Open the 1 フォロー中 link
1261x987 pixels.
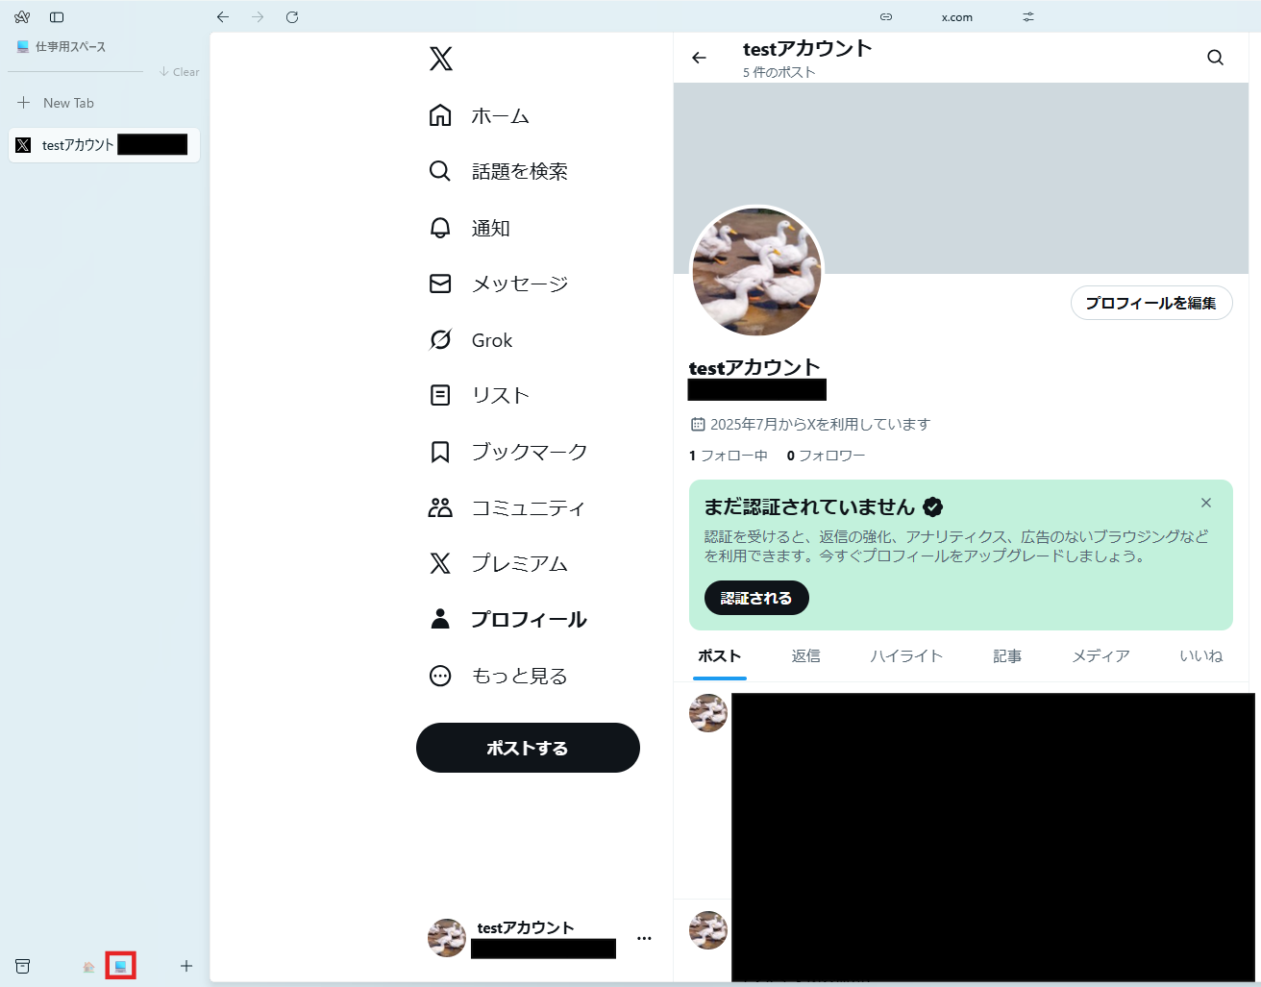coord(728,456)
